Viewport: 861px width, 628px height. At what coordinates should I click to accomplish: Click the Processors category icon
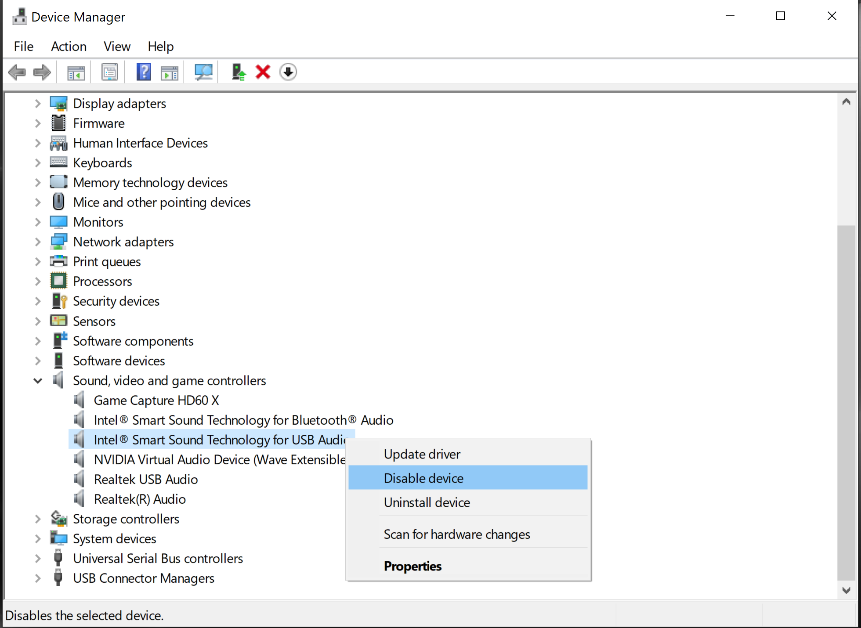coord(58,281)
